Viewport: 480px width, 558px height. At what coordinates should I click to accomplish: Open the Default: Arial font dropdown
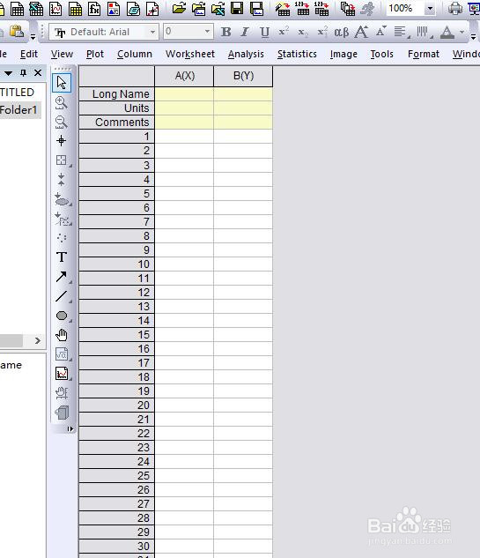(152, 32)
